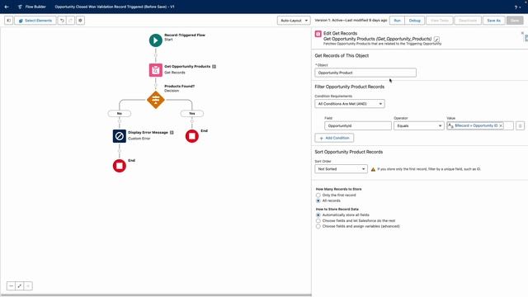The width and height of the screenshot is (528, 297).
Task: Click the Field input showing OpportunityId
Action: [357, 125]
